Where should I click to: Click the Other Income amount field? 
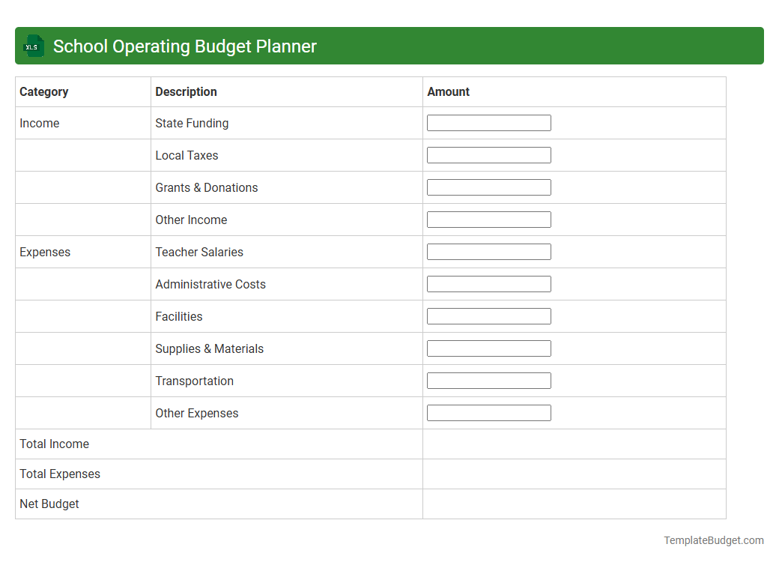tap(488, 219)
